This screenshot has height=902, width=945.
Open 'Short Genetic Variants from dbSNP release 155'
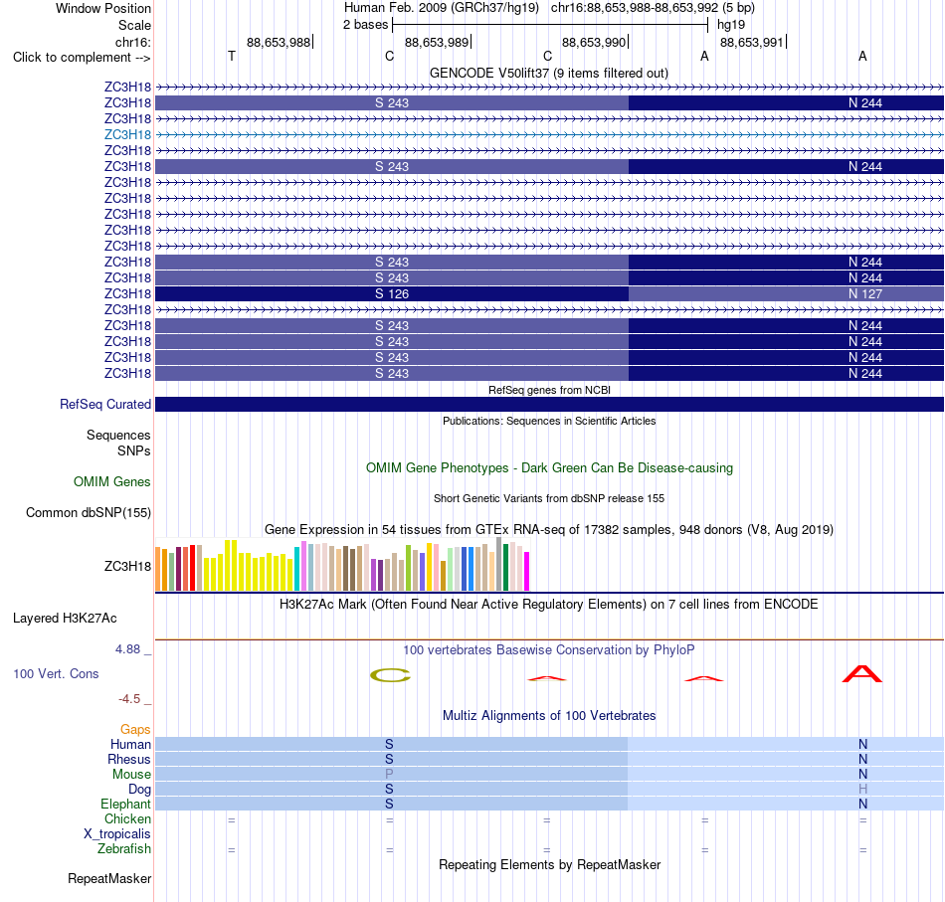(549, 498)
